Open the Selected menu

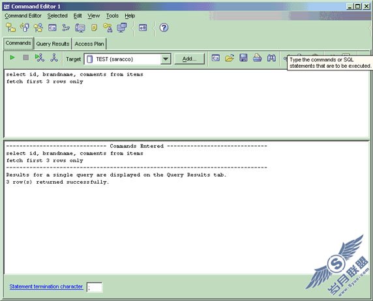point(57,16)
